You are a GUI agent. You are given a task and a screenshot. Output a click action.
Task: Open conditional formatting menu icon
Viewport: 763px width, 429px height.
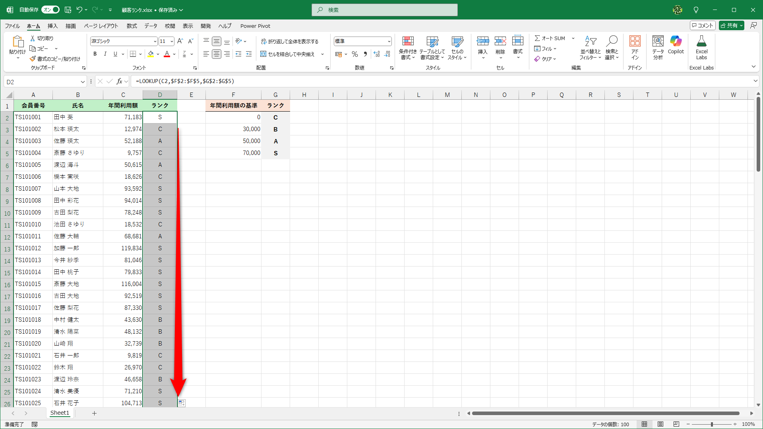(408, 41)
